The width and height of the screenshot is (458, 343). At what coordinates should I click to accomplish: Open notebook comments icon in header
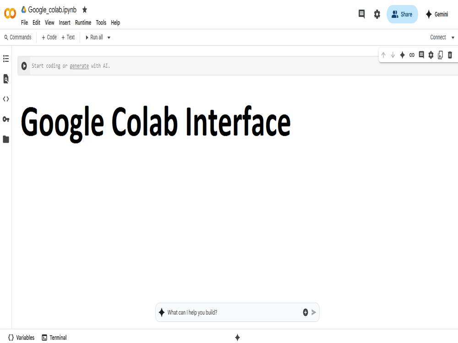pyautogui.click(x=361, y=14)
